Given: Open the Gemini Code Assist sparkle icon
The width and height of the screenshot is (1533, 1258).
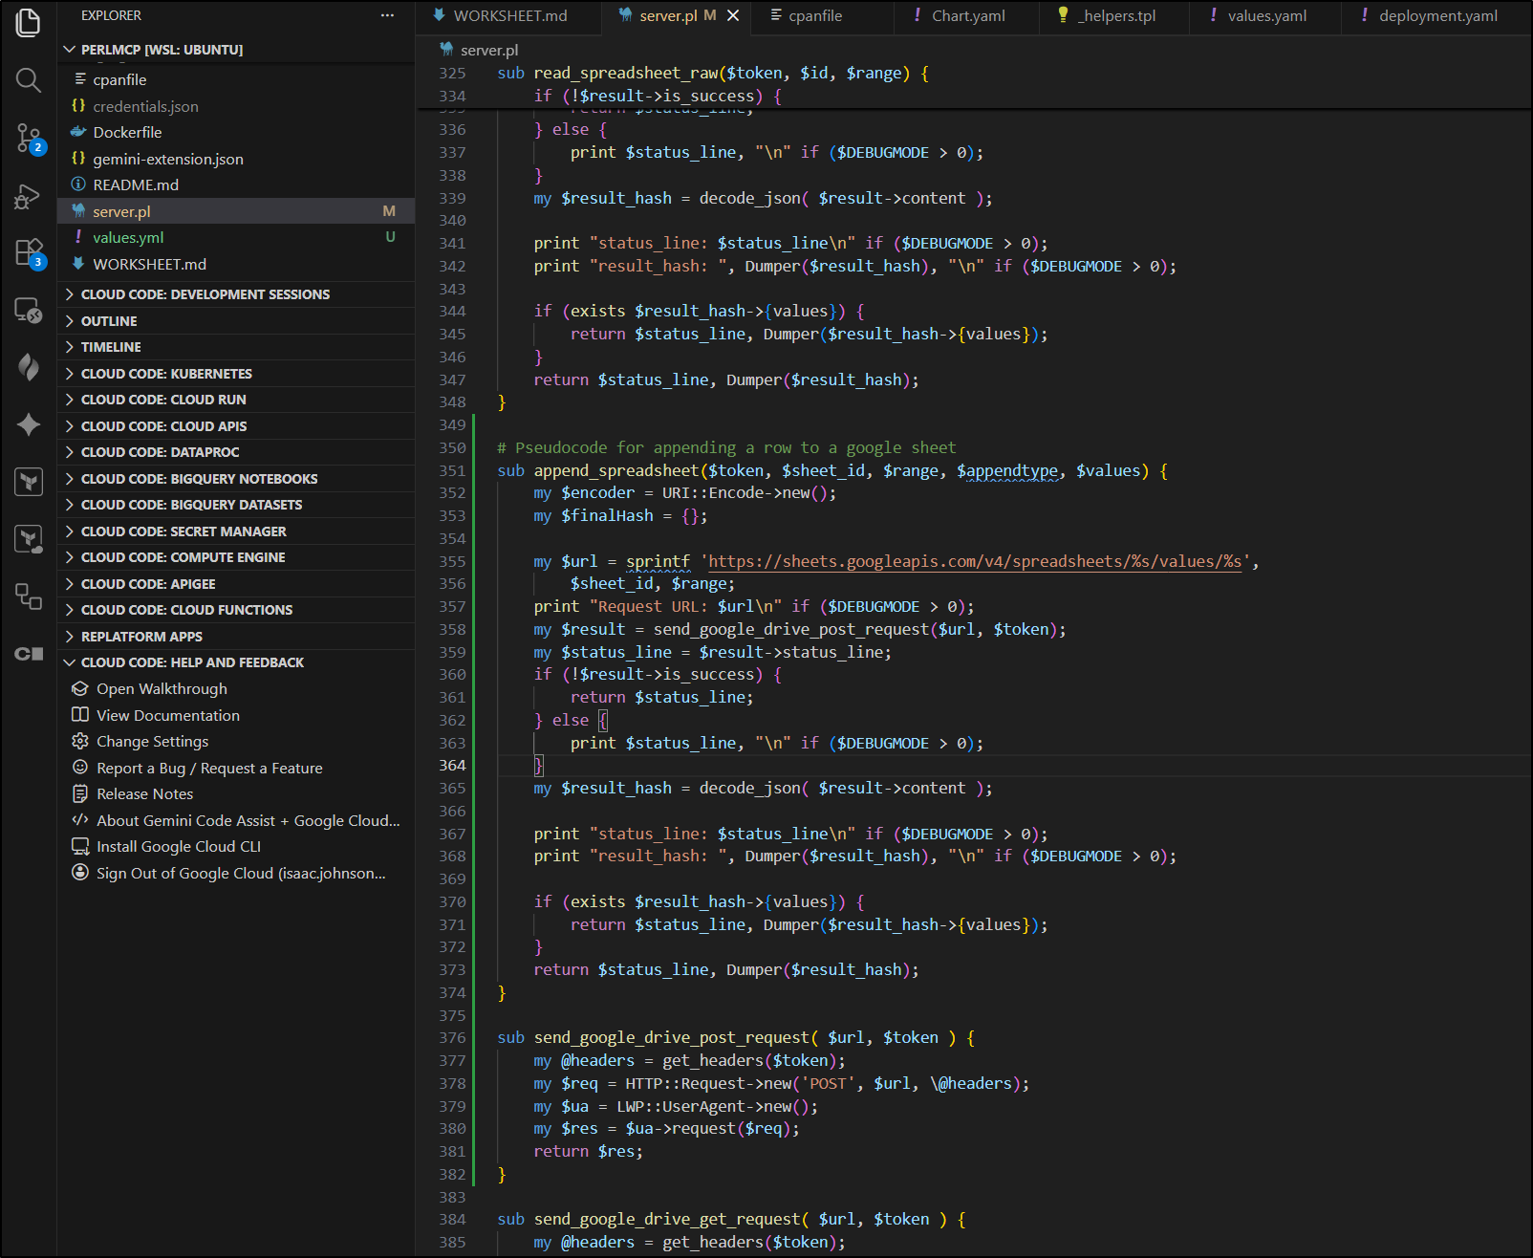Looking at the screenshot, I should click(29, 424).
